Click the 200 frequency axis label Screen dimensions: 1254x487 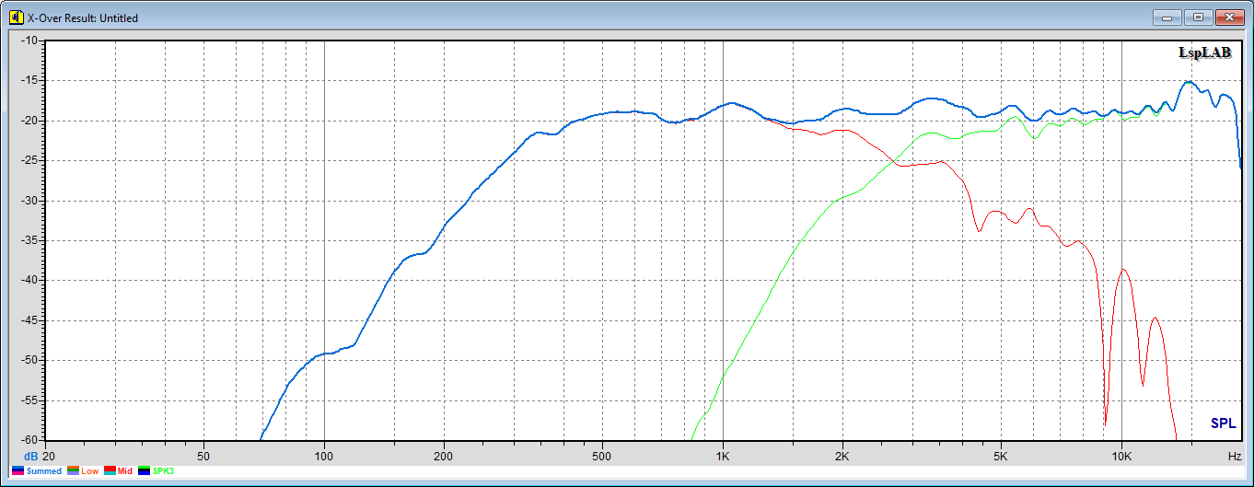(x=444, y=456)
